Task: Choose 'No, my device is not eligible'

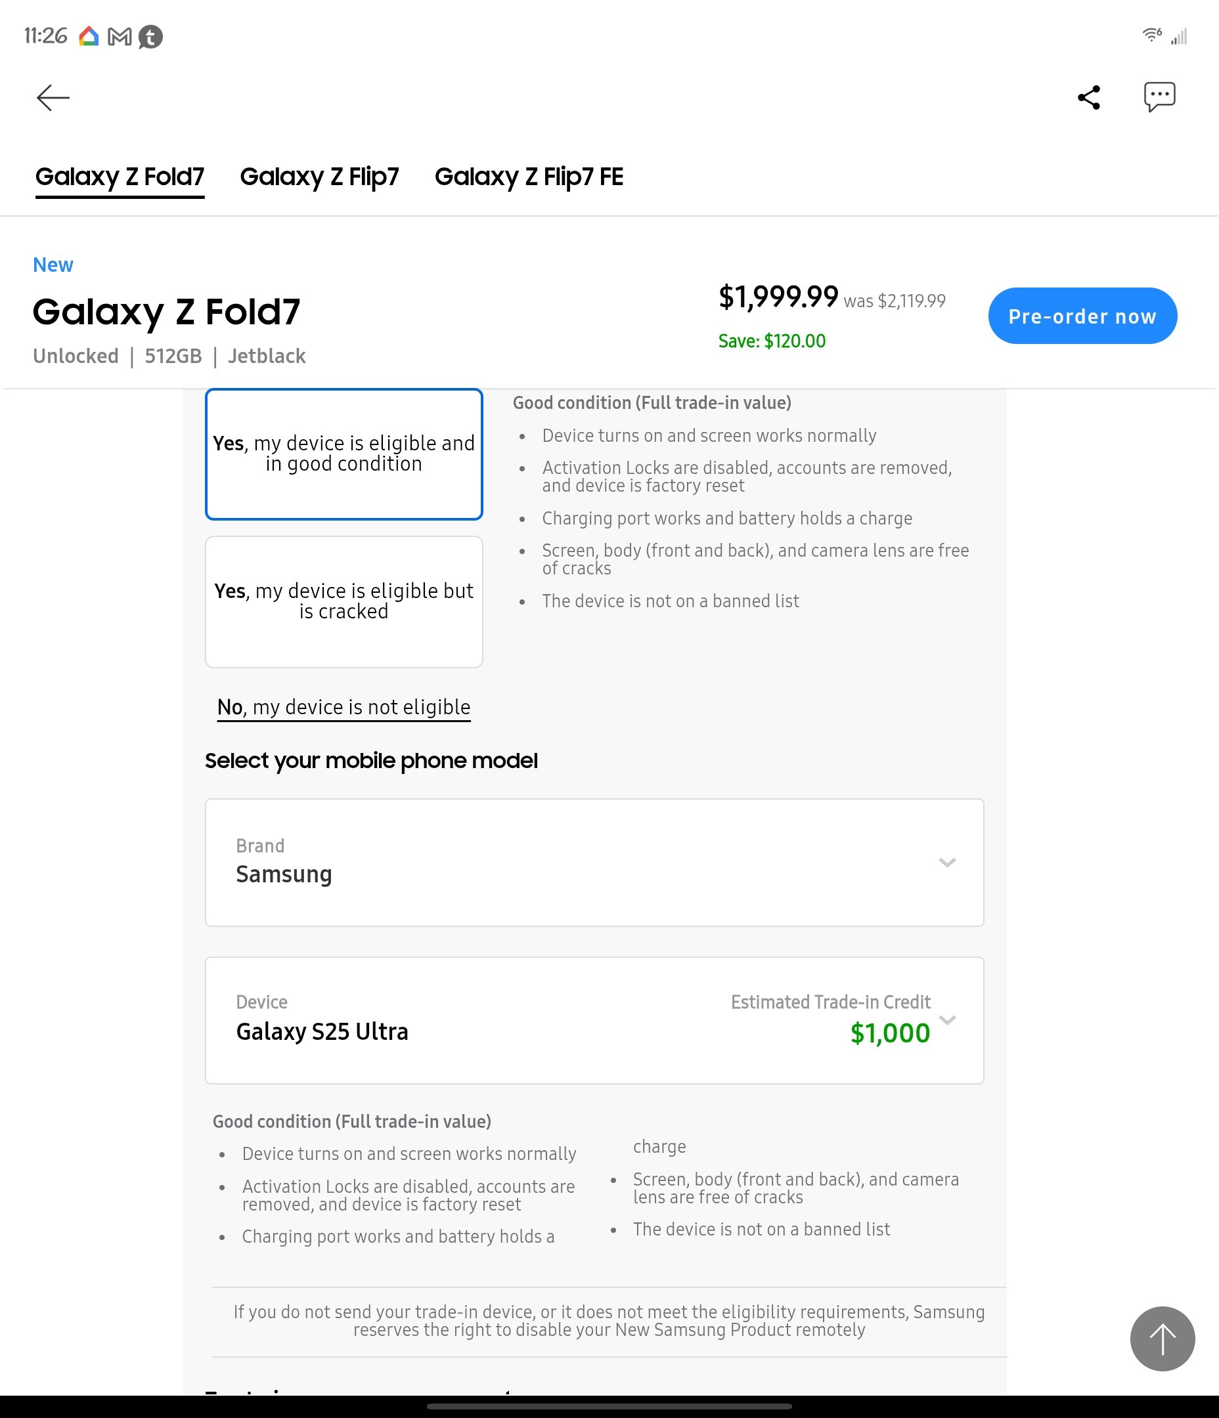Action: 344,707
